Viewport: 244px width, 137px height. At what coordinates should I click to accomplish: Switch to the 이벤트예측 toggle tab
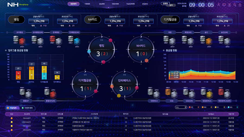[x=28, y=108]
